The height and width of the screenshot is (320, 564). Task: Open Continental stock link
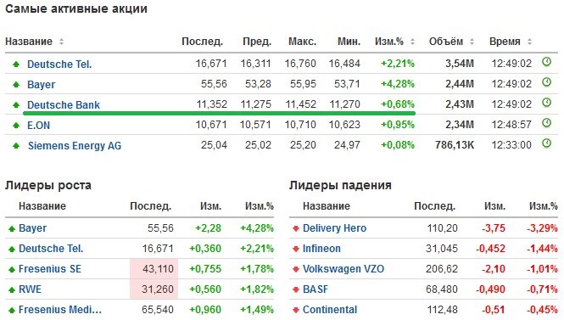coord(330,310)
